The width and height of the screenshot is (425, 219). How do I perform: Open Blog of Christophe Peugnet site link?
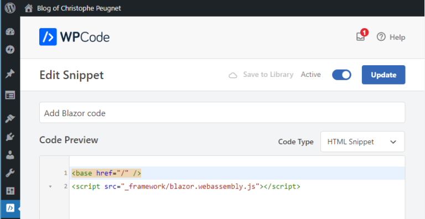click(x=79, y=8)
